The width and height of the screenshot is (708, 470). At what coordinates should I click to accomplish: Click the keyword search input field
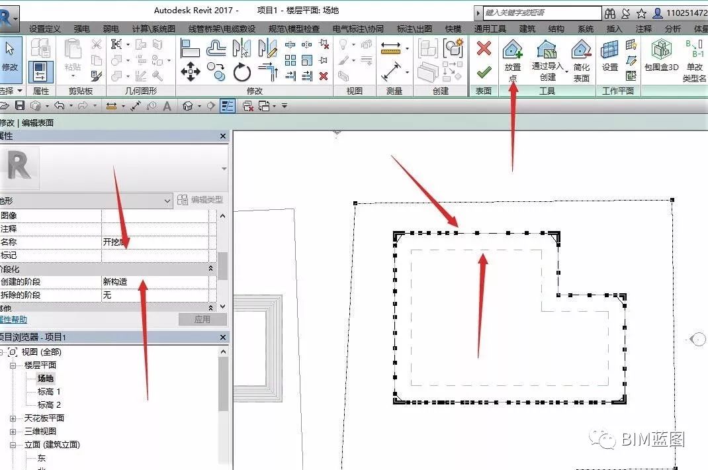click(542, 13)
